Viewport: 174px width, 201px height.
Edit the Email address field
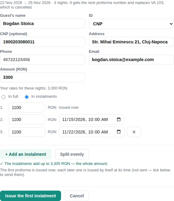pyautogui.click(x=131, y=60)
